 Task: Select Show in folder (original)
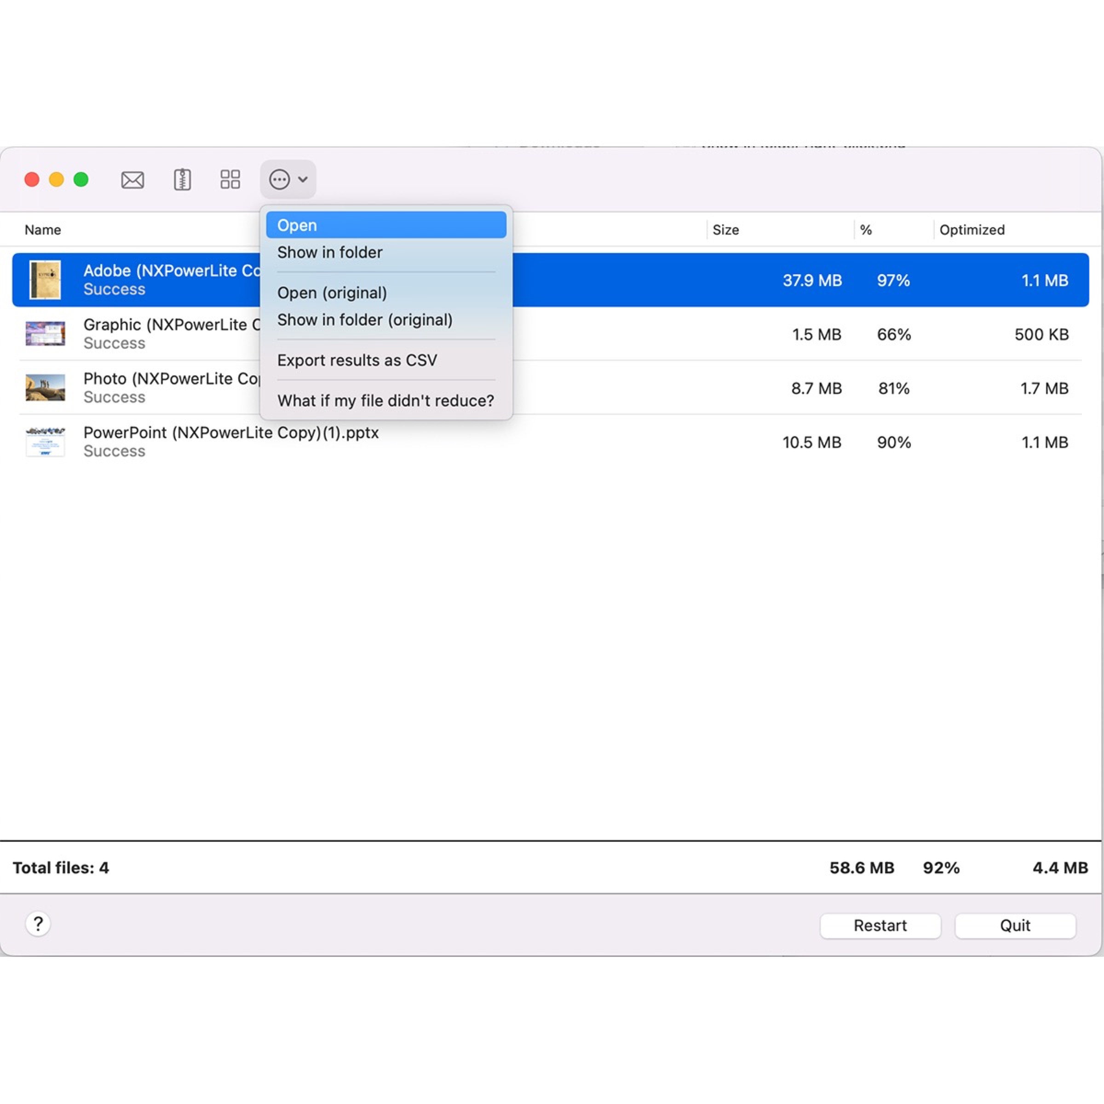tap(365, 320)
